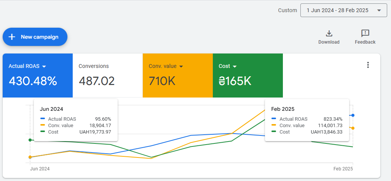Viewport: 391px width, 181px height.
Task: Click the Download arrow icon
Action: (329, 33)
